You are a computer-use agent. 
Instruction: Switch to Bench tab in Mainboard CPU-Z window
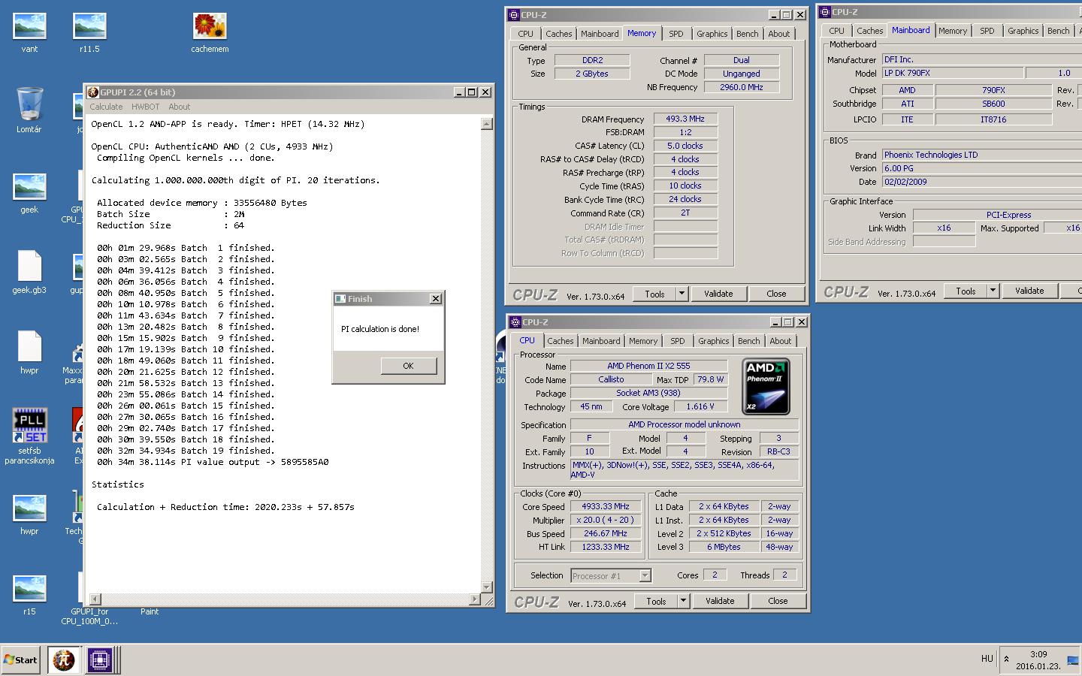click(1058, 31)
